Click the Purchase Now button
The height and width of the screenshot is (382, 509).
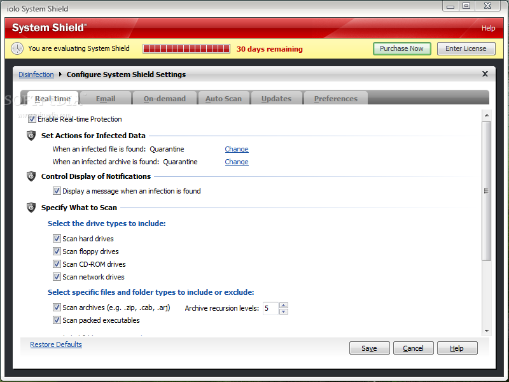pyautogui.click(x=402, y=48)
